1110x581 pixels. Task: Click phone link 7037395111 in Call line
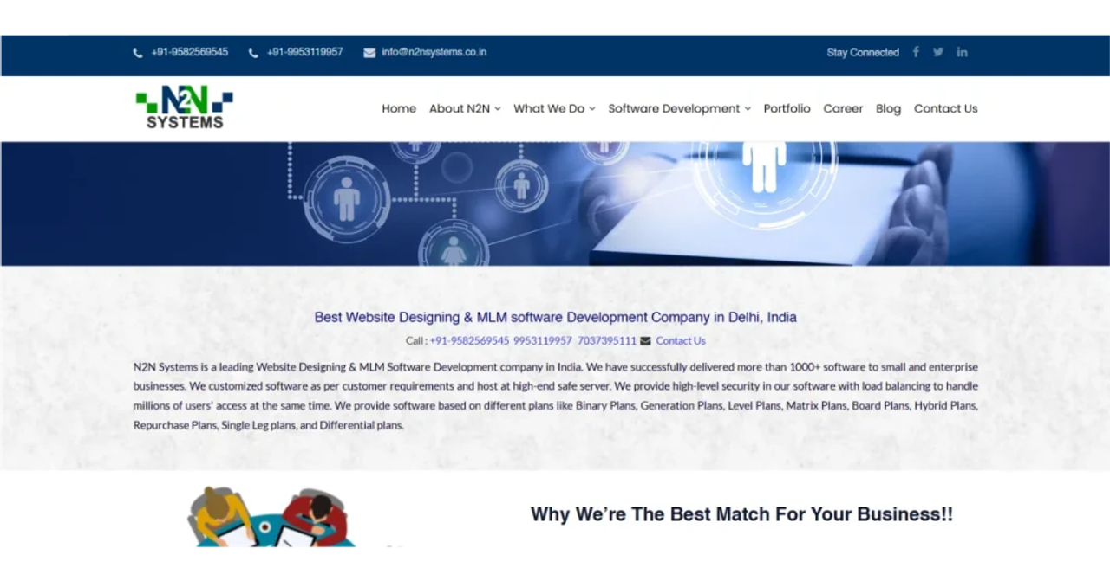pyautogui.click(x=607, y=341)
